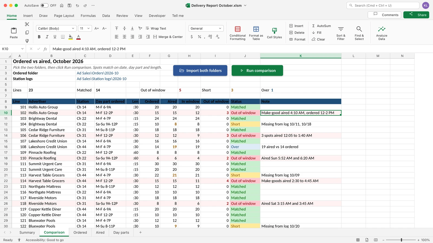Switch to the Summary sheet tab
The width and height of the screenshot is (433, 243).
27,232
